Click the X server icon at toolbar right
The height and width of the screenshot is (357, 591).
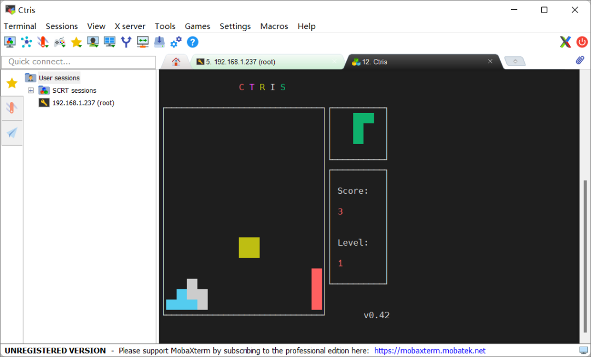565,42
